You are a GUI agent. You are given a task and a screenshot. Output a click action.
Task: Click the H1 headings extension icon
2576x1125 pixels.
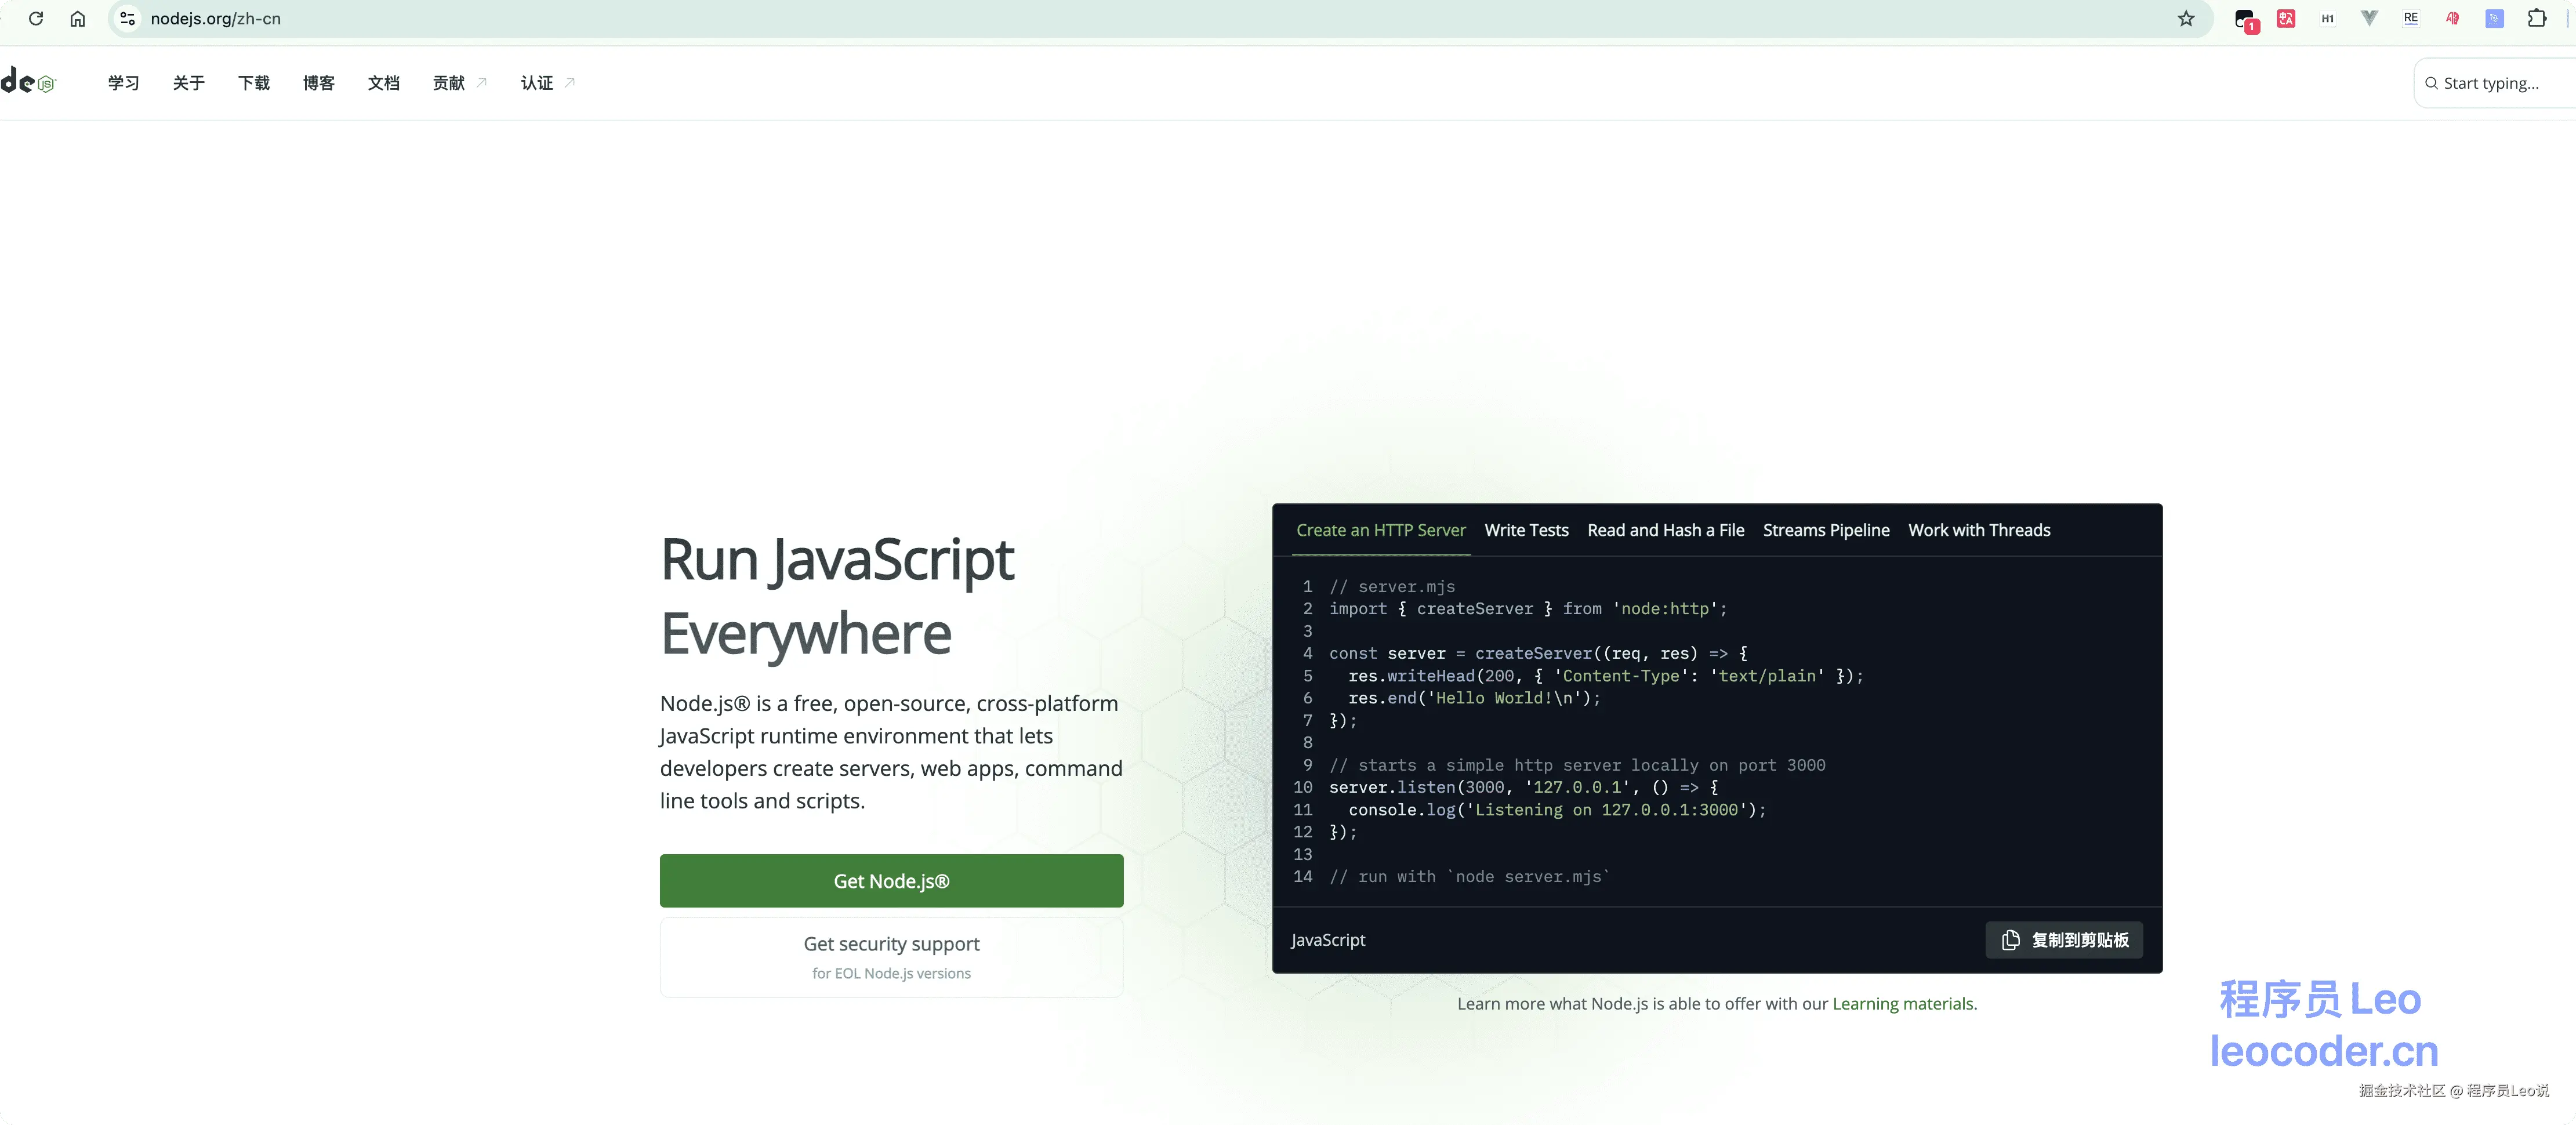(2328, 18)
